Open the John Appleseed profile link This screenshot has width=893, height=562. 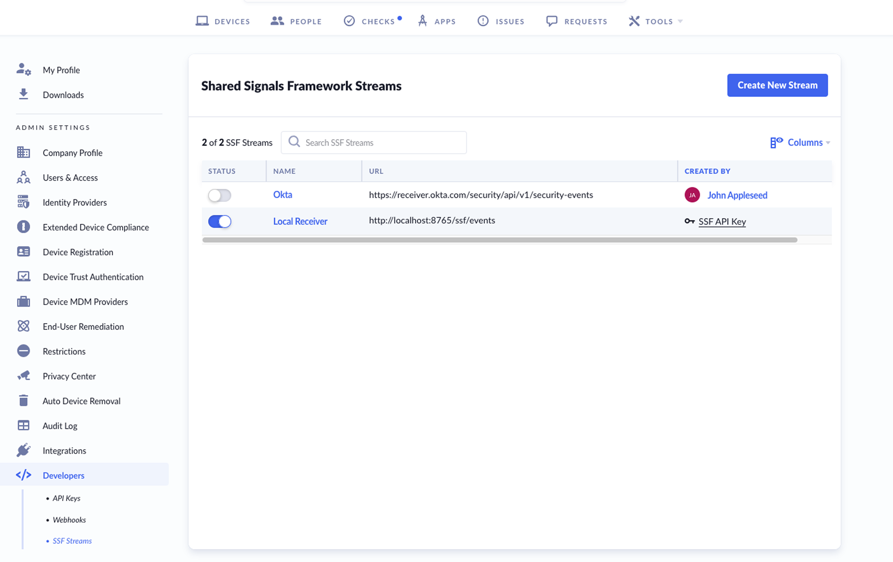click(x=737, y=195)
